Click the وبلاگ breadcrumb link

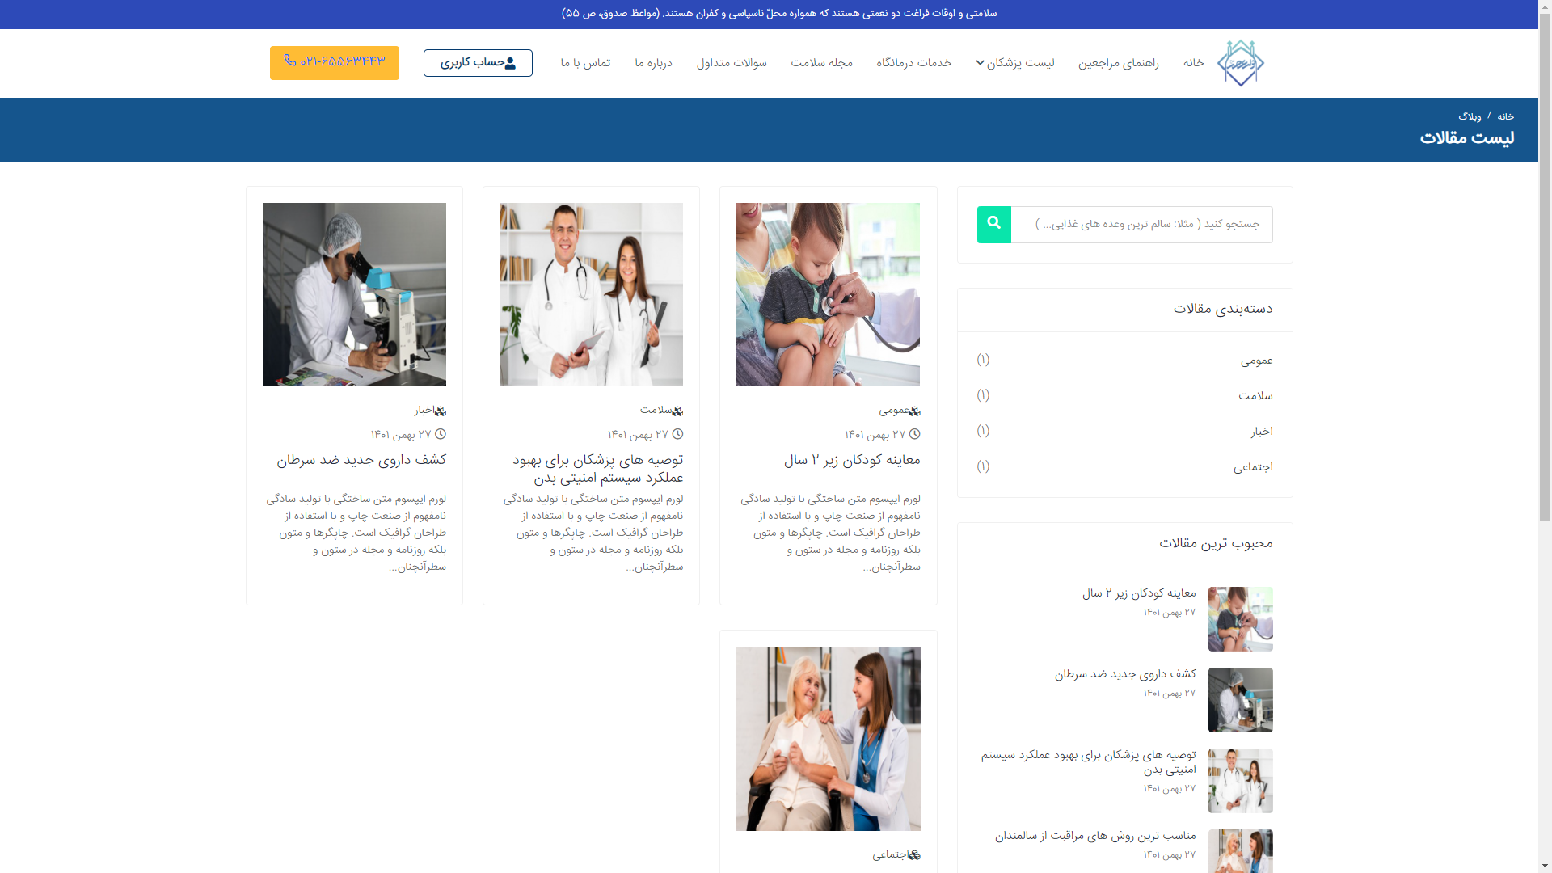click(1470, 116)
